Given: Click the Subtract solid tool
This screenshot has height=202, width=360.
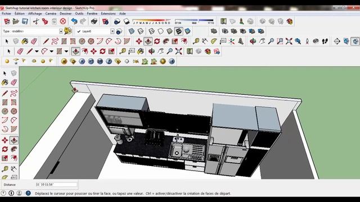Looking at the screenshot, I should click(x=243, y=31).
